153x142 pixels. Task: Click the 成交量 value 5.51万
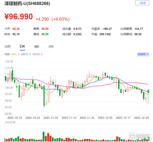coord(77,29)
